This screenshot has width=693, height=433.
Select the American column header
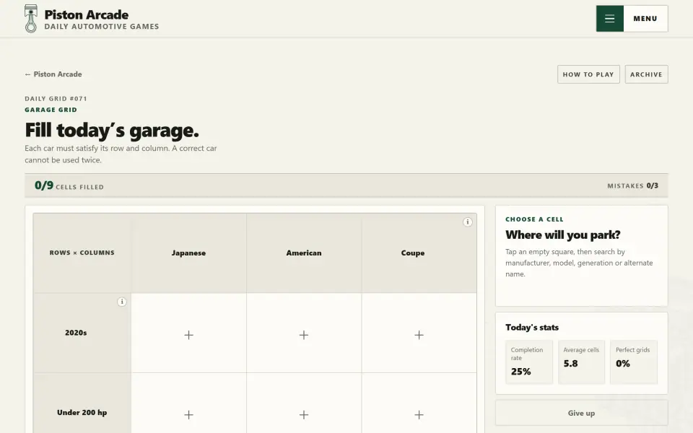click(x=304, y=253)
